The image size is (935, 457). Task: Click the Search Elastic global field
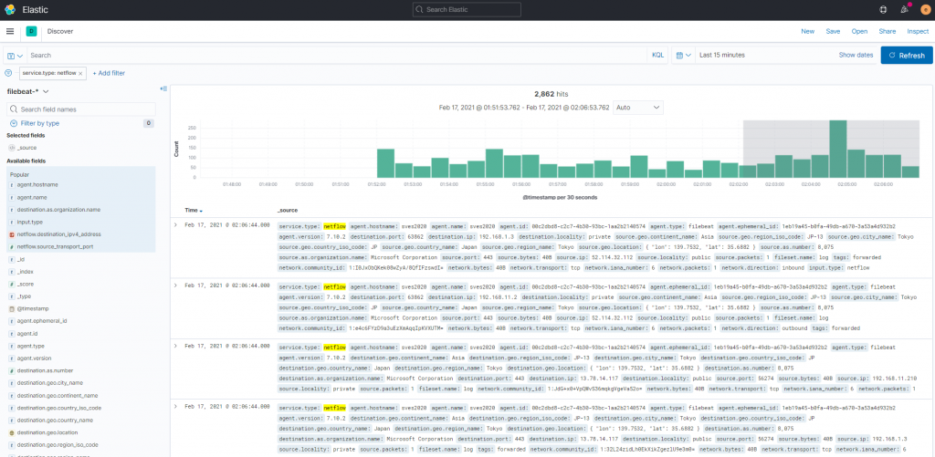pos(467,9)
